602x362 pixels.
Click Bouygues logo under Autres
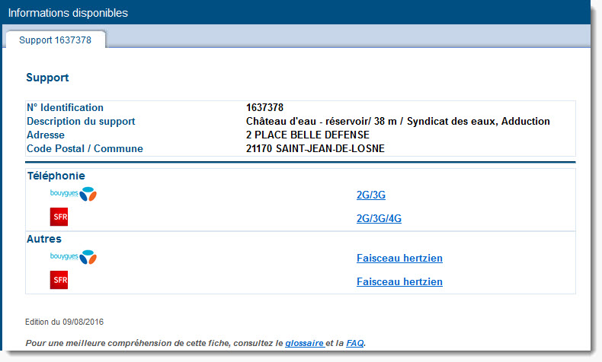[73, 257]
